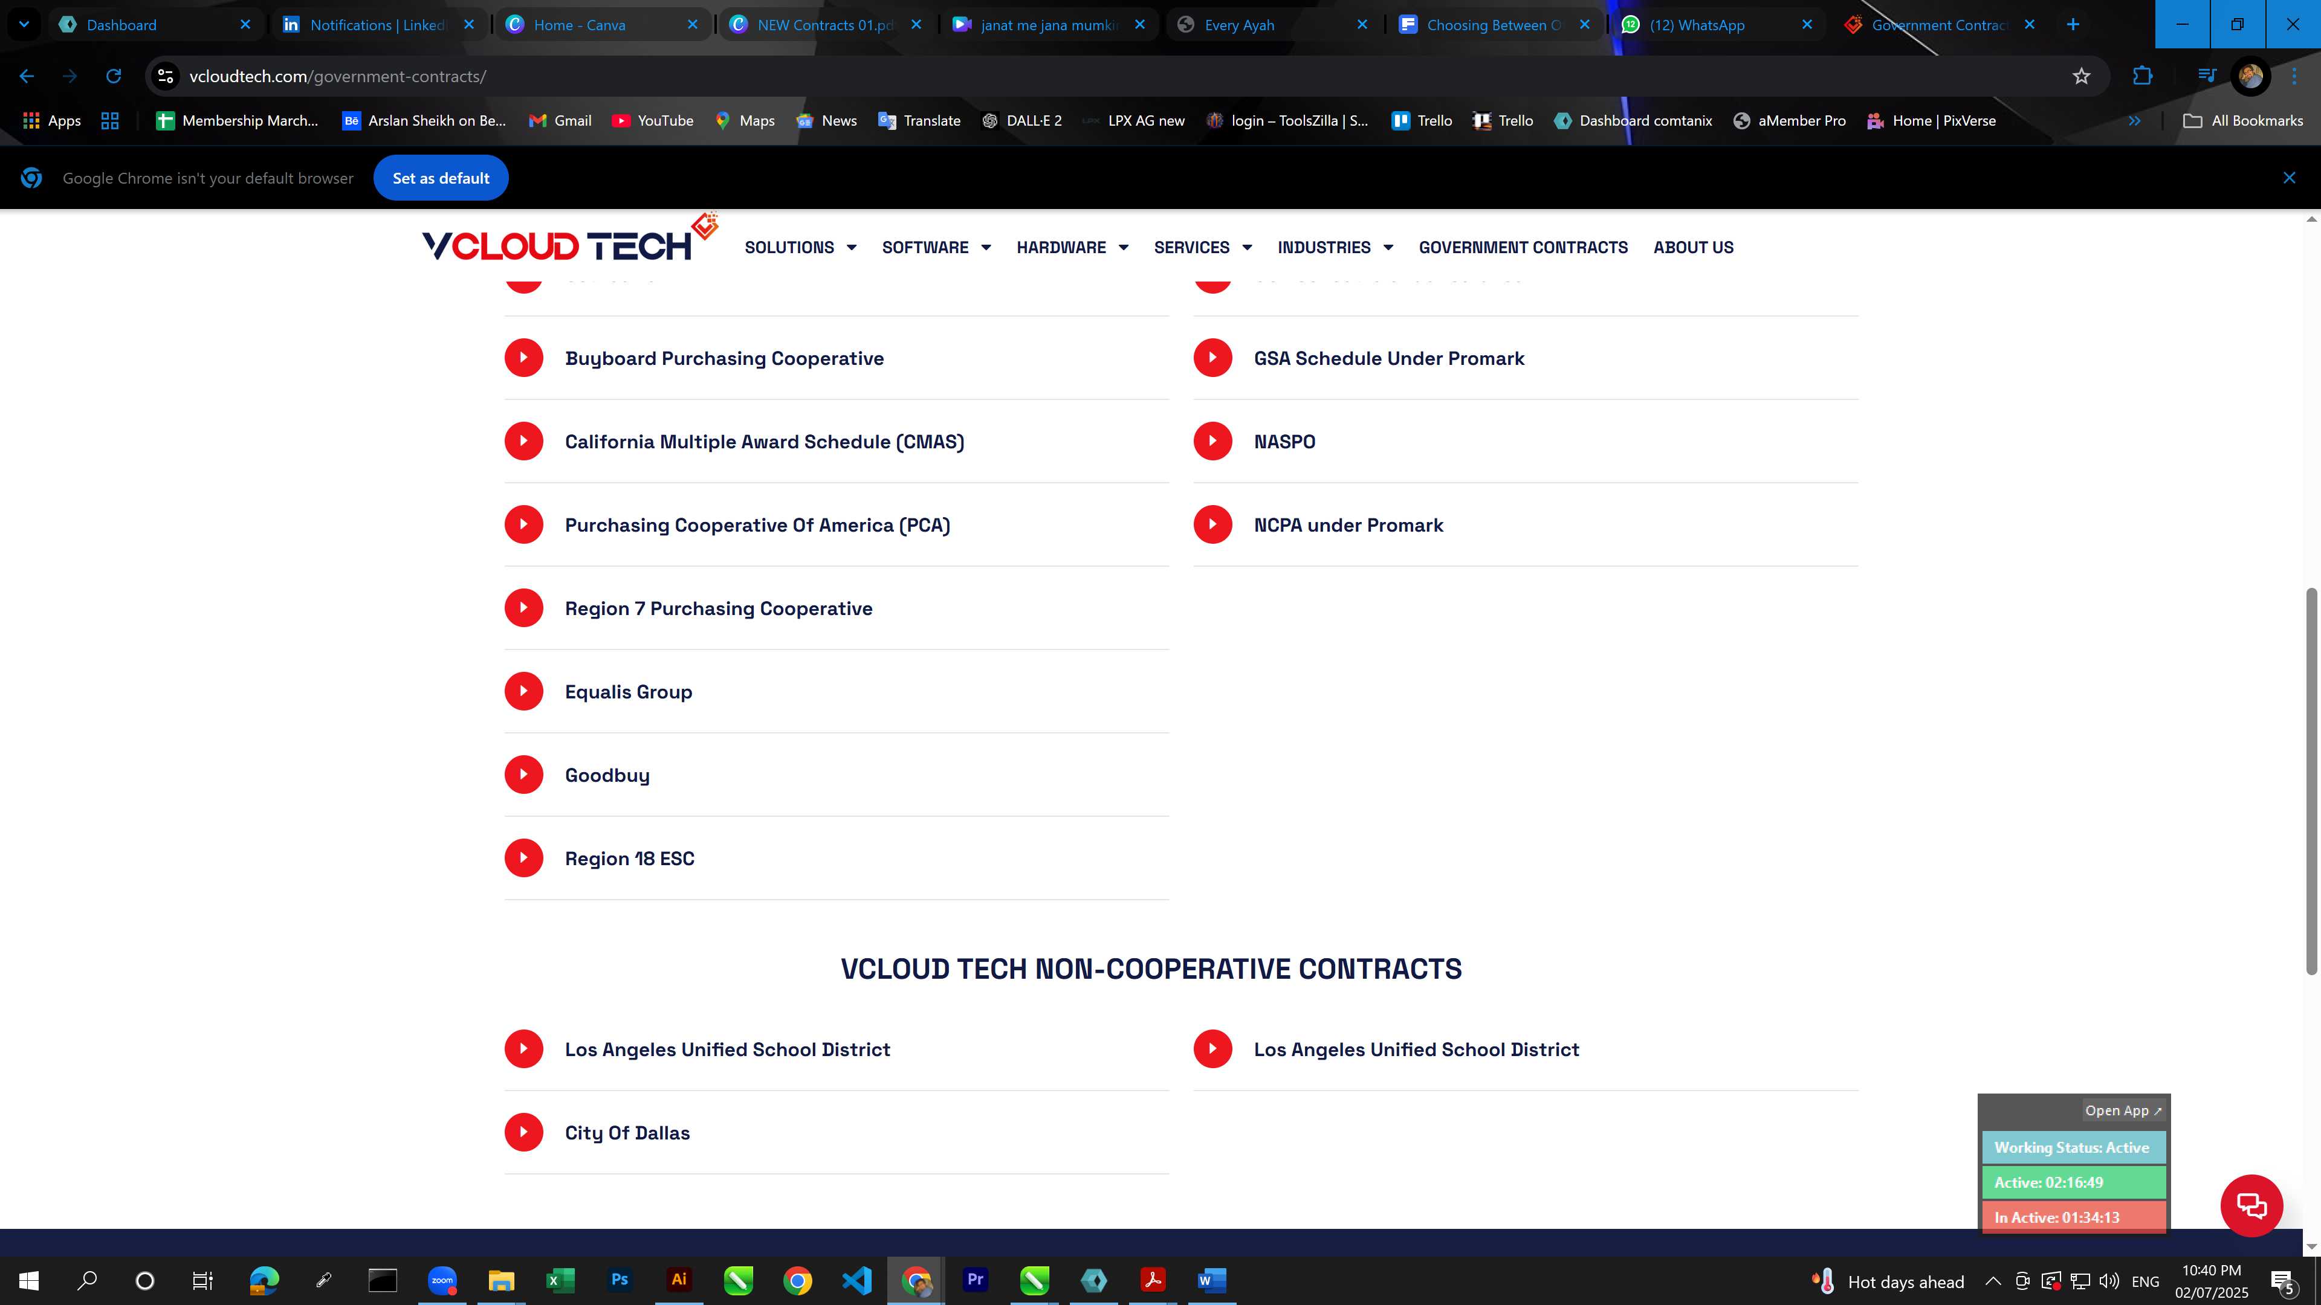Open the red live chat bubble
Image resolution: width=2321 pixels, height=1305 pixels.
pyautogui.click(x=2251, y=1205)
